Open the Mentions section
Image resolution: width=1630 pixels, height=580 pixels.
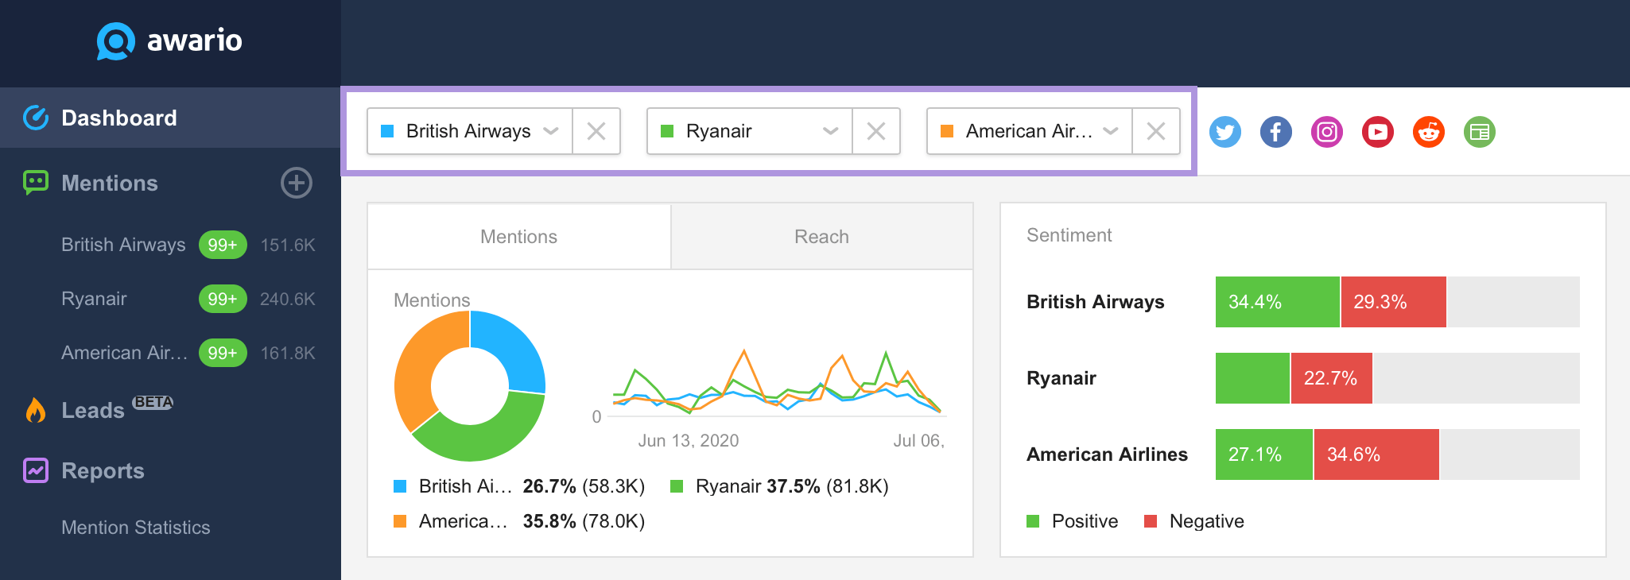coord(110,183)
